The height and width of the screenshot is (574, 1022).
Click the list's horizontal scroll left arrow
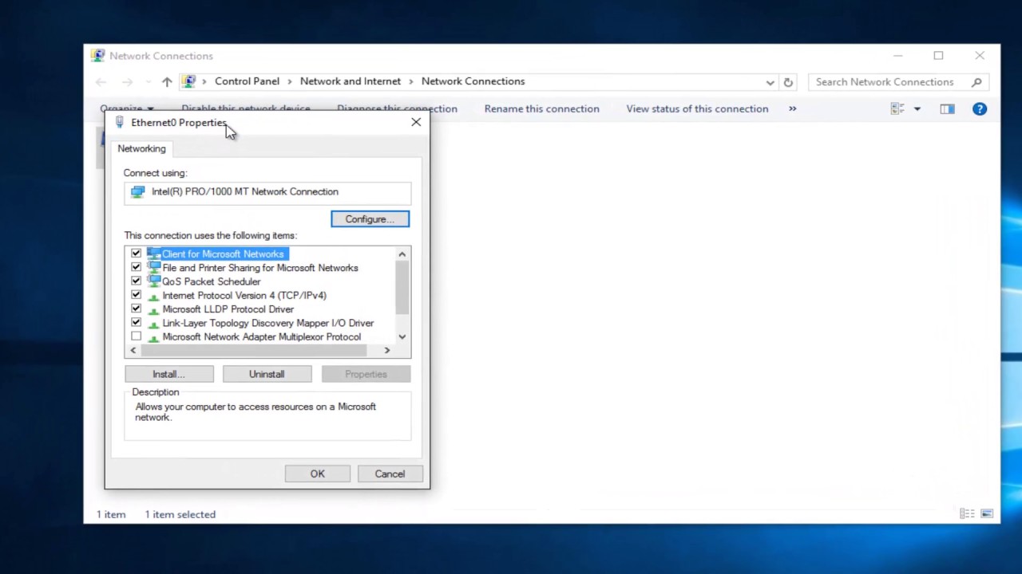[133, 351]
